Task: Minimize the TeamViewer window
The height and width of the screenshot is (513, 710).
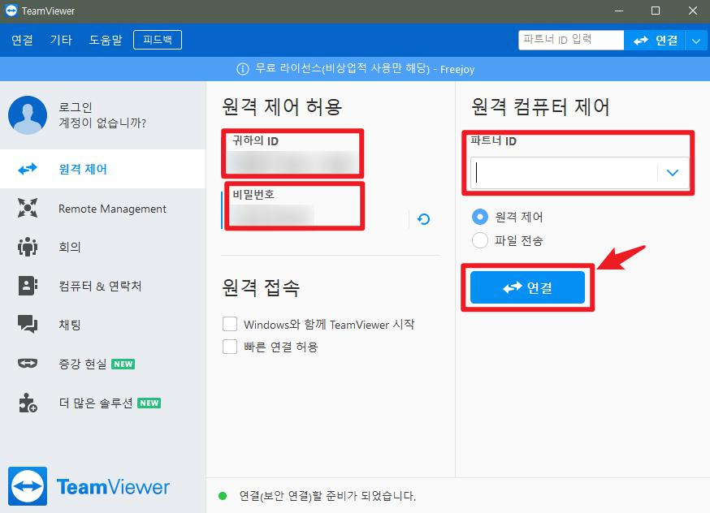Action: 619,11
